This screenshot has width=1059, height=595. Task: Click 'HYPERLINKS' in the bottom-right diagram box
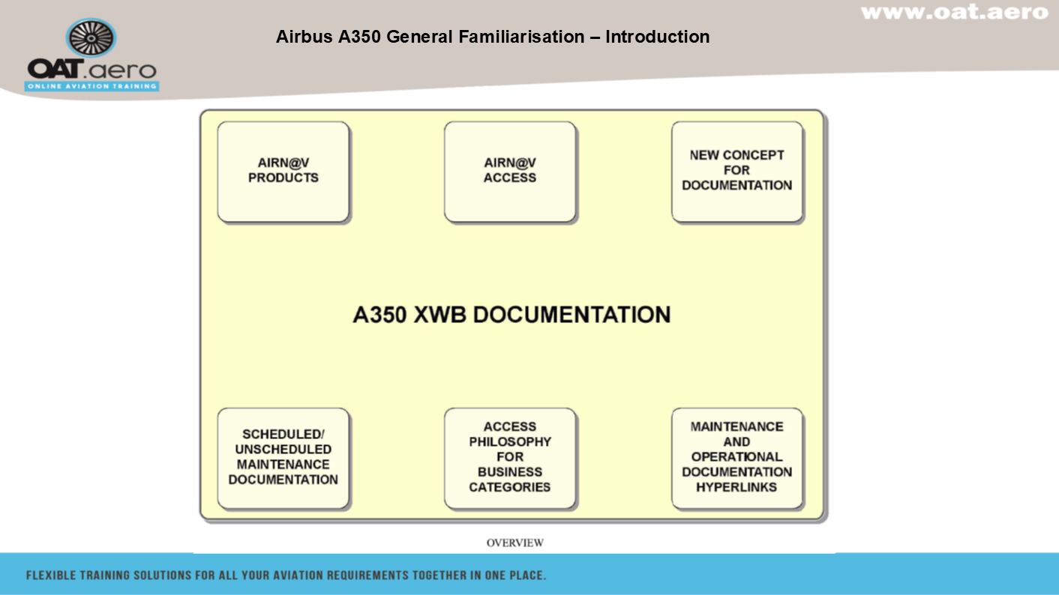[736, 487]
